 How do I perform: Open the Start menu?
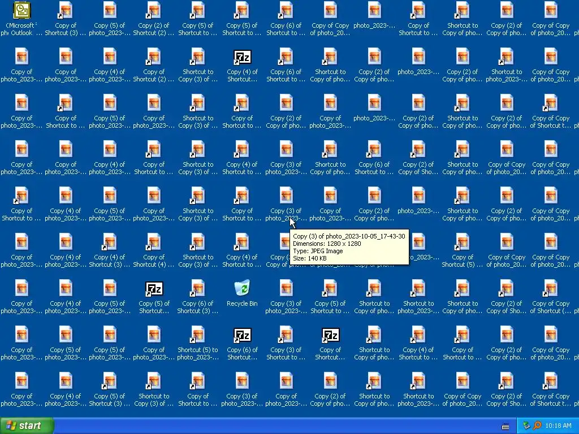tap(27, 426)
